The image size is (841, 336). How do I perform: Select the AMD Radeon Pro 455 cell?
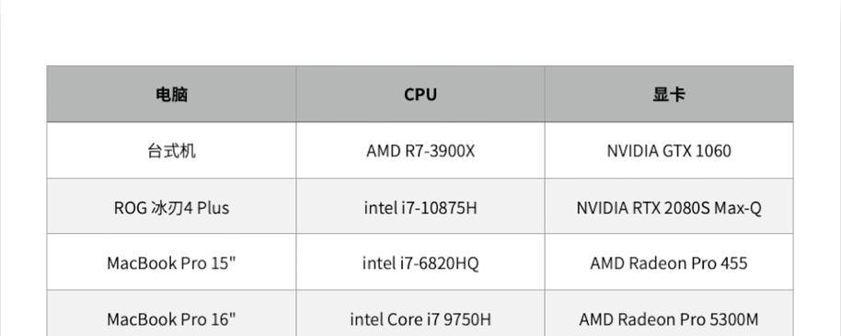[x=669, y=262]
